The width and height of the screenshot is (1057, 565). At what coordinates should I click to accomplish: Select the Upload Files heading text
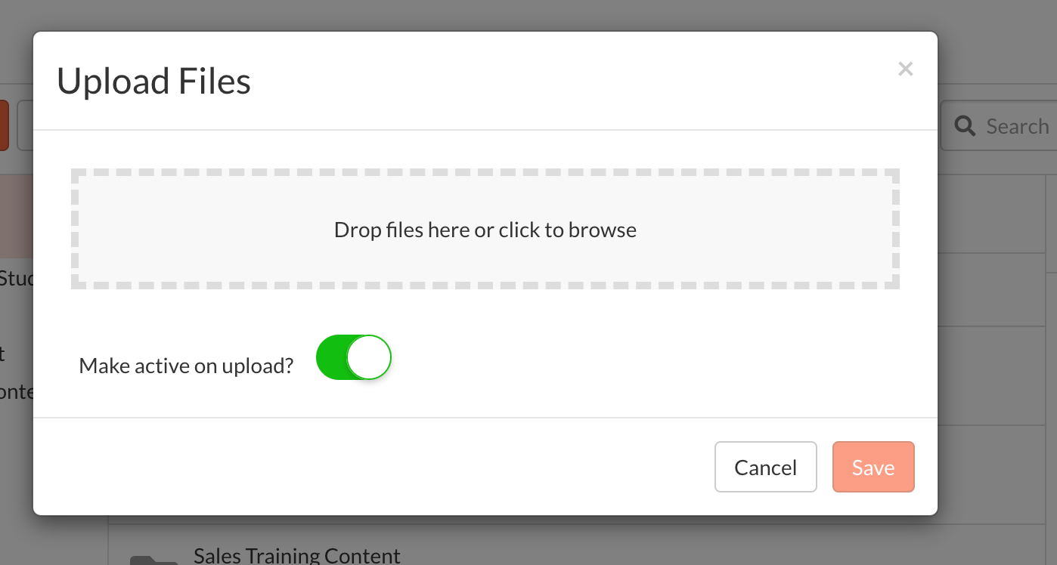point(153,81)
